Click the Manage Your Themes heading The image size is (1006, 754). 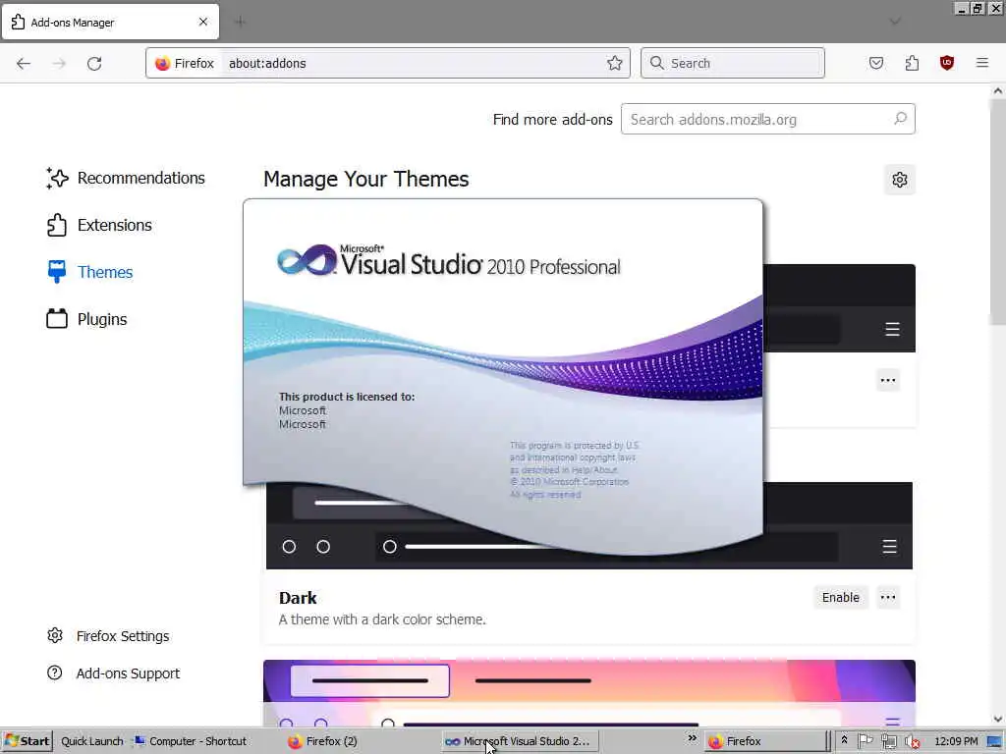(366, 179)
